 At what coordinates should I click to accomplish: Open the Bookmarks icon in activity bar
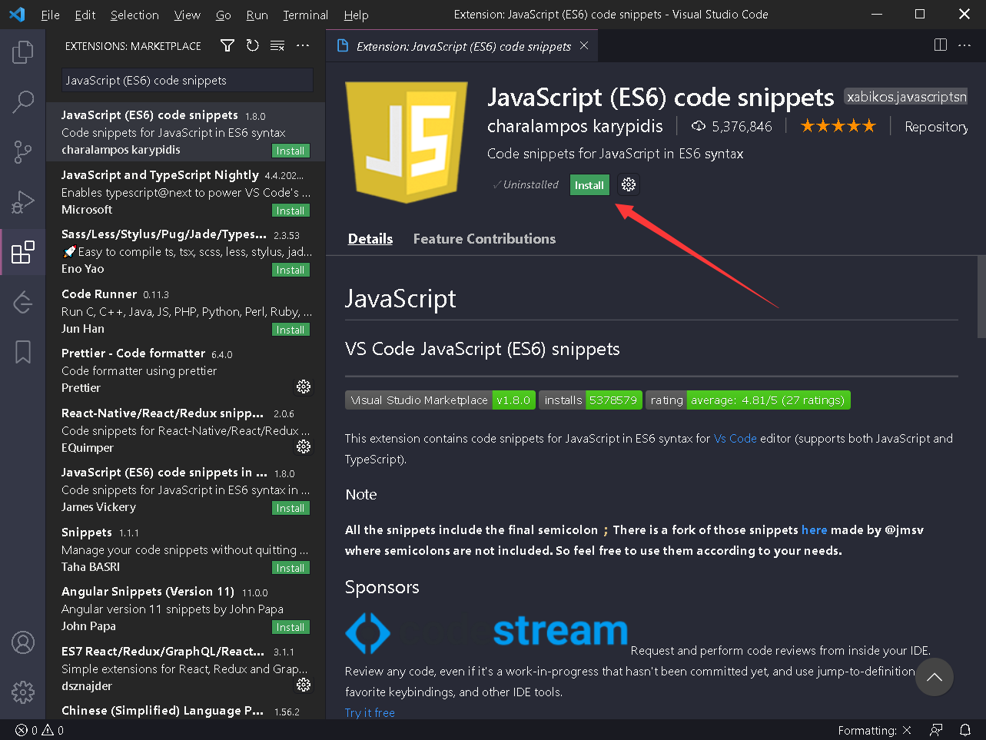tap(23, 352)
